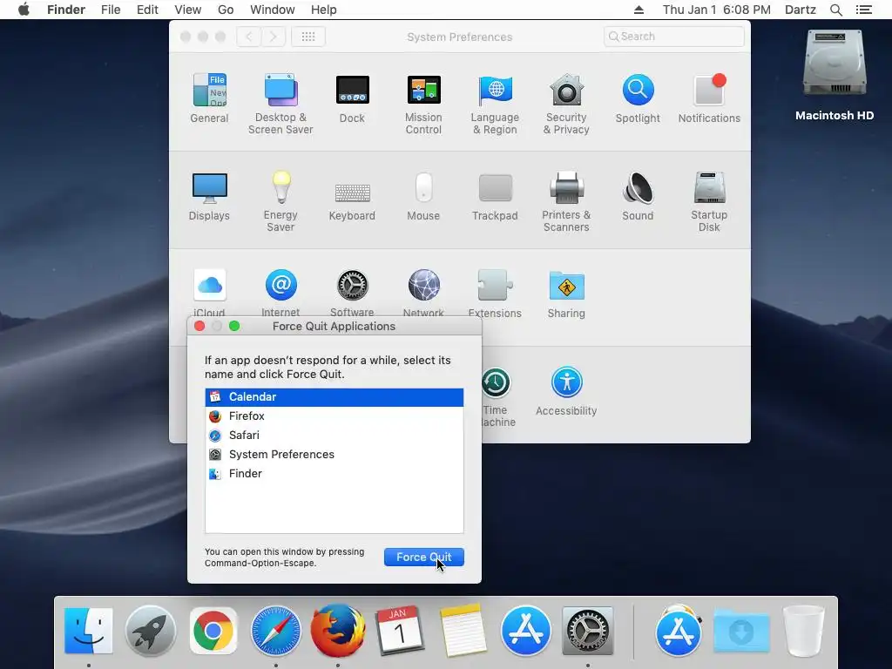The height and width of the screenshot is (669, 892).
Task: Open Notification Center list icon
Action: point(863,10)
